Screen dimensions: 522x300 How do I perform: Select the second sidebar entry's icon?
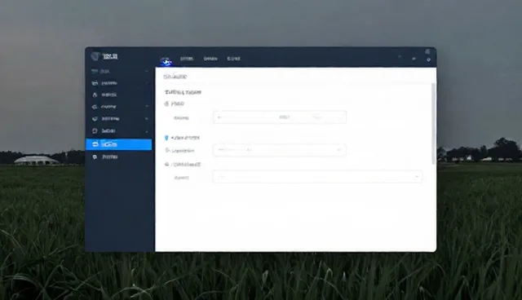[x=95, y=83]
